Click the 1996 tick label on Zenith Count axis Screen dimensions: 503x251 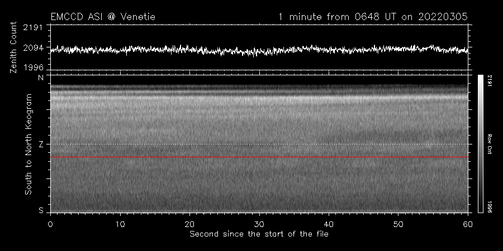click(33, 67)
